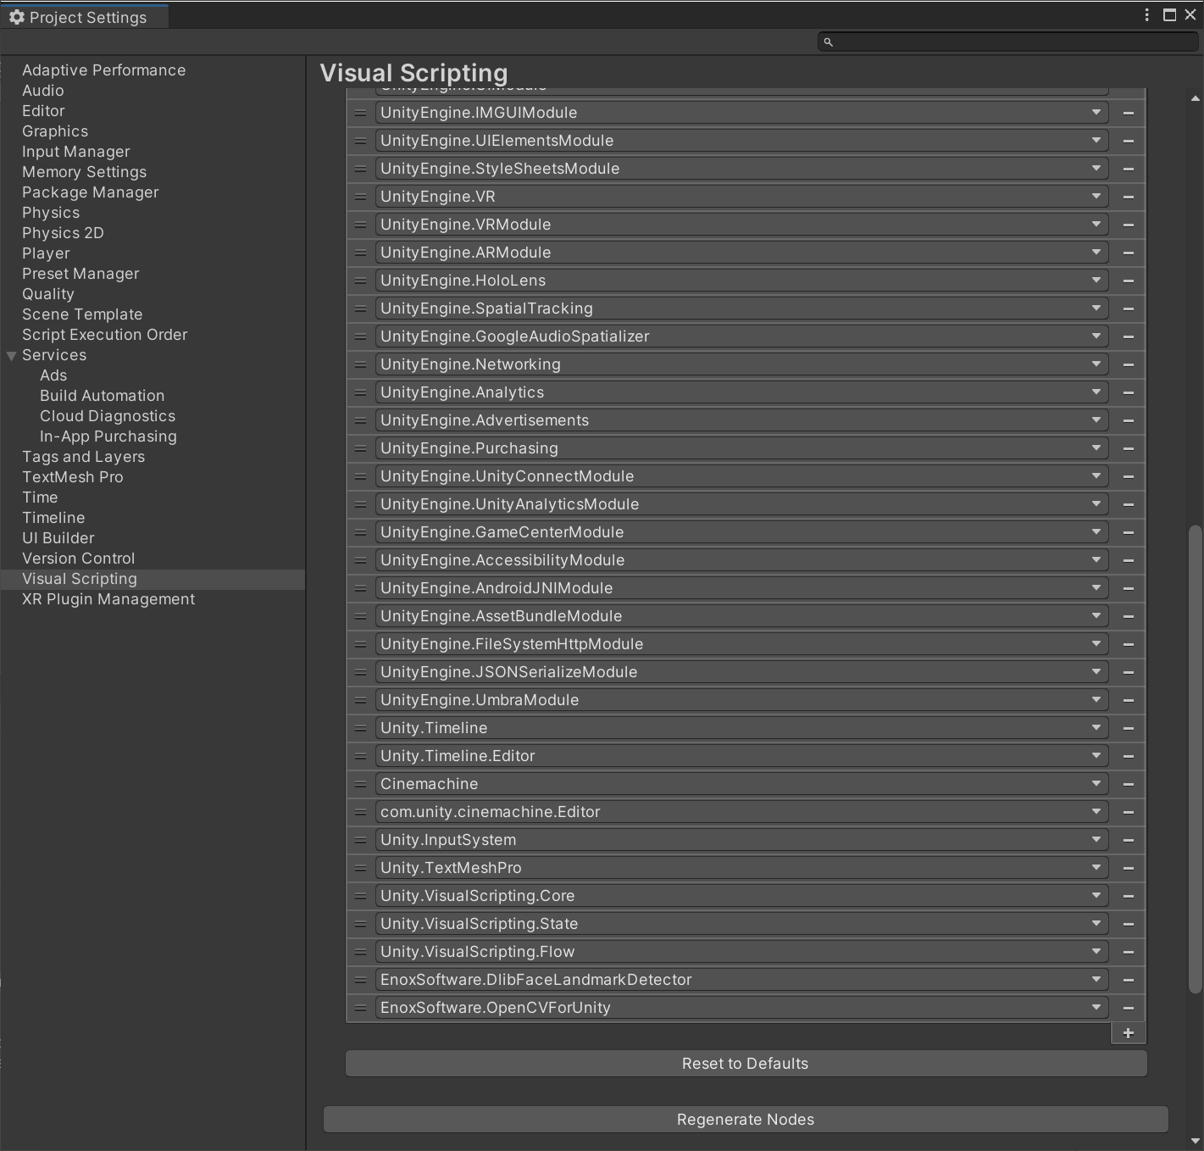Open dropdown for UnityEngine.AndroidJNIModule

click(x=741, y=588)
